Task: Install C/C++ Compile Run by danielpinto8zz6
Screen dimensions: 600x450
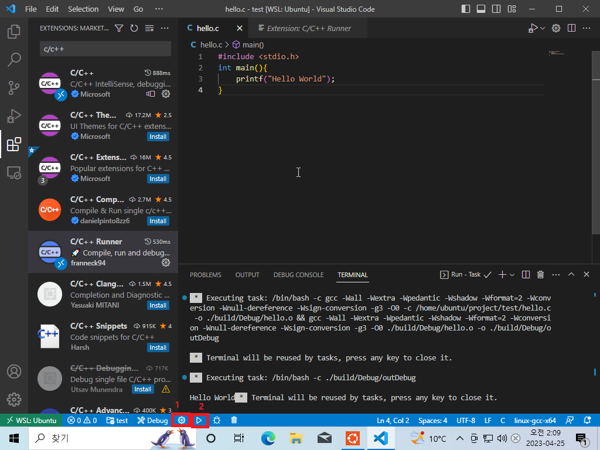Action: (x=158, y=221)
